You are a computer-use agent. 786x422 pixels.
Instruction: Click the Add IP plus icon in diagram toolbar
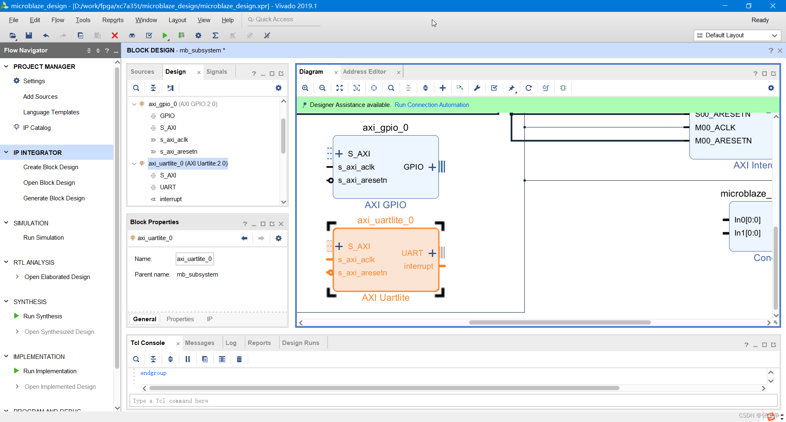[443, 88]
